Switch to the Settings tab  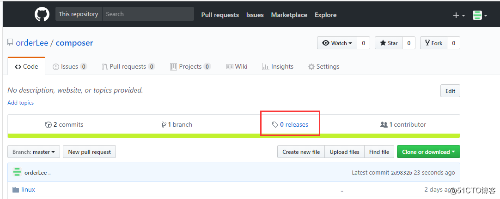(323, 66)
